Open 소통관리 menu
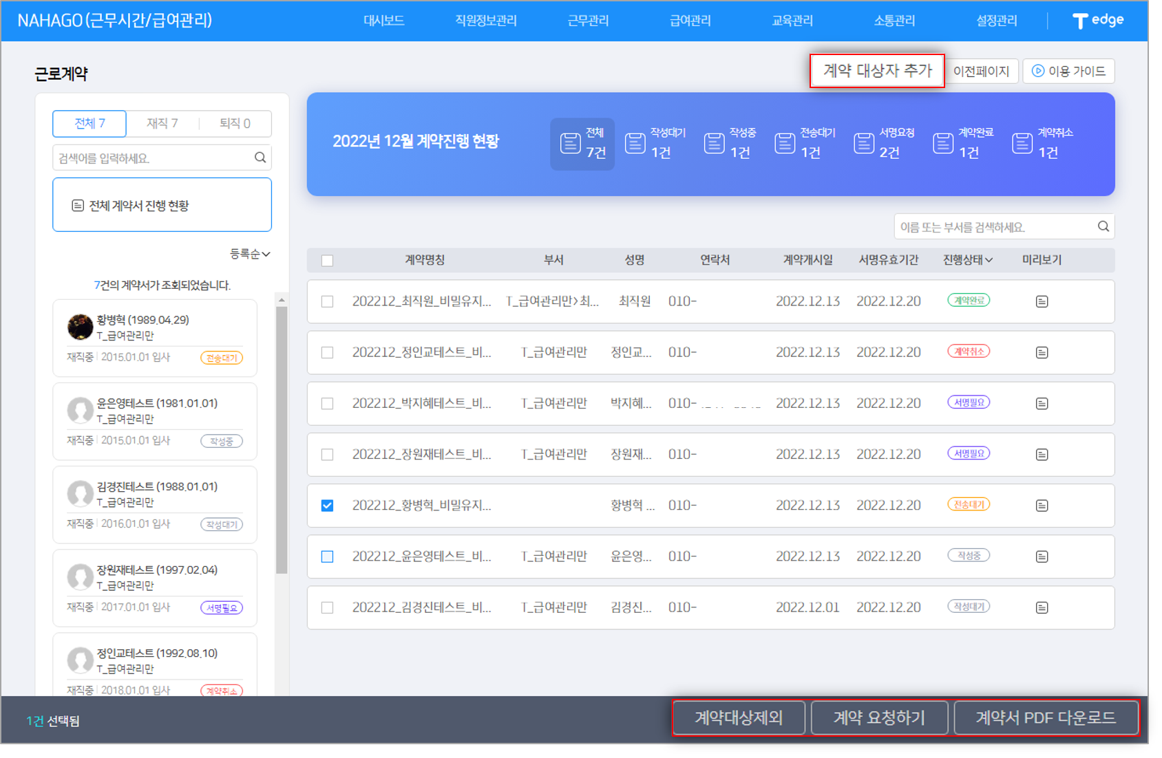 tap(894, 21)
